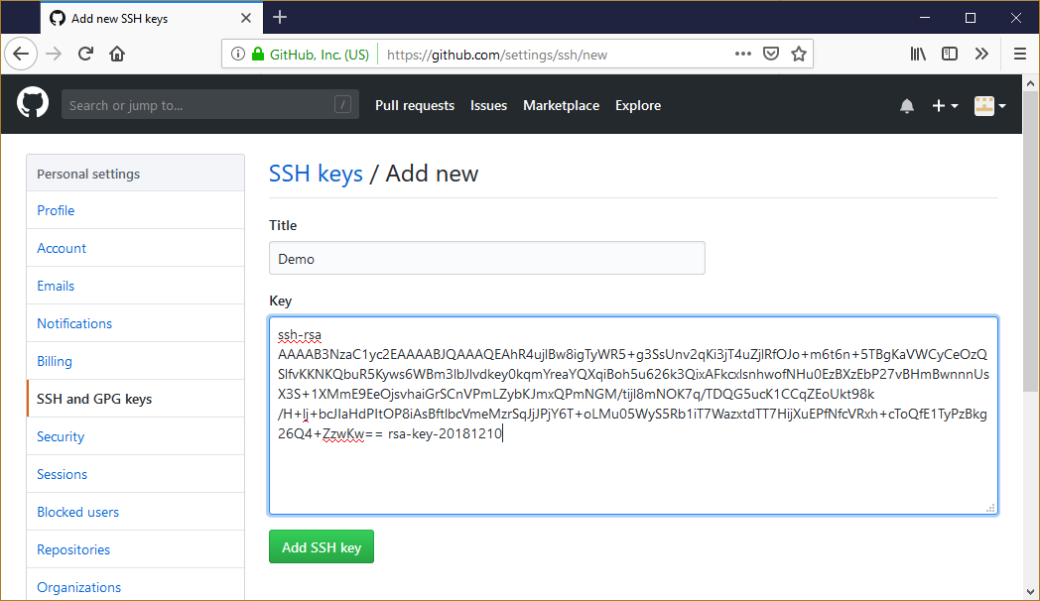1040x601 pixels.
Task: Click the green padlock security icon
Action: click(257, 54)
